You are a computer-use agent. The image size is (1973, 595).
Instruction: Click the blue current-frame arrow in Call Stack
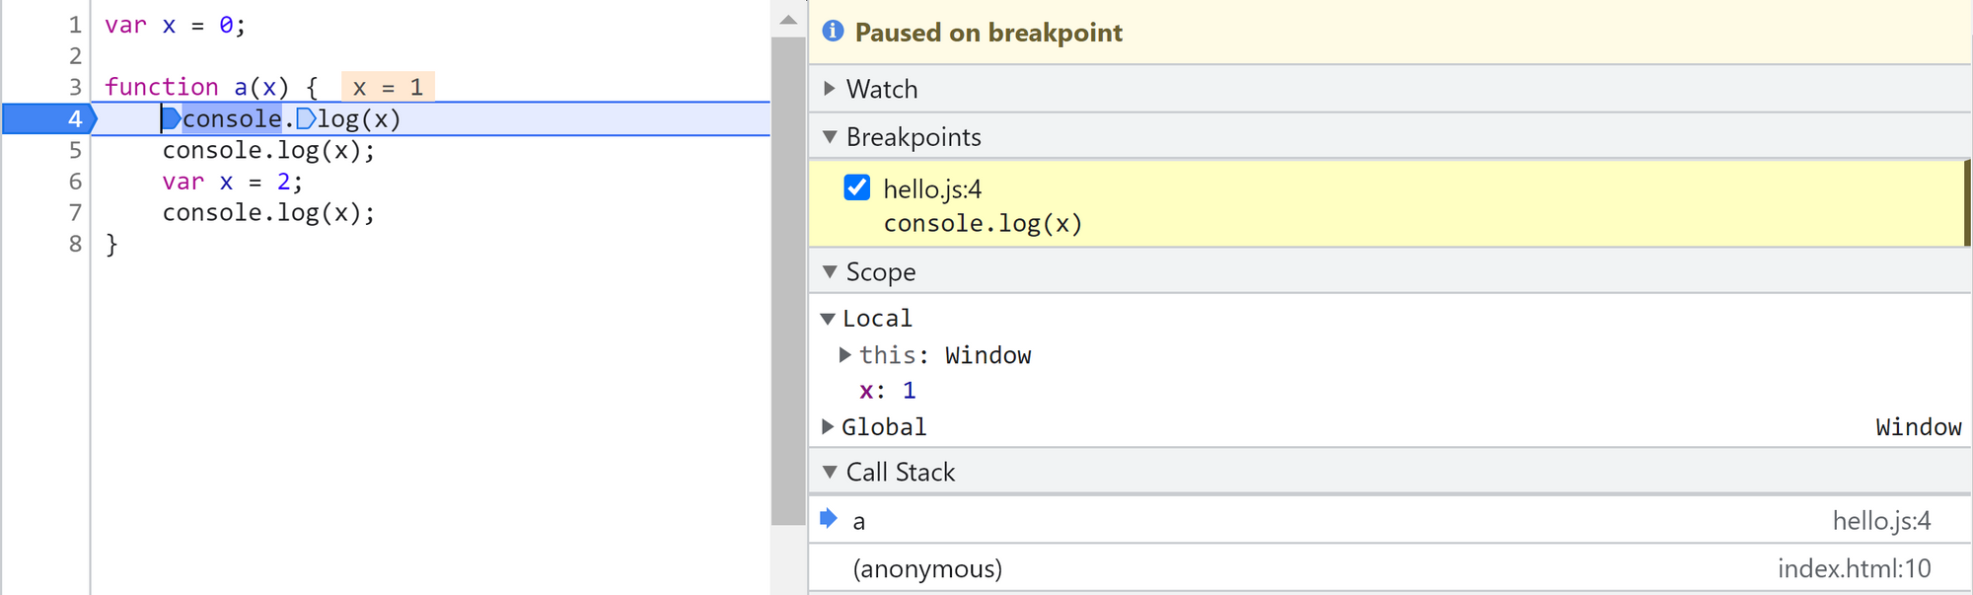pyautogui.click(x=829, y=519)
